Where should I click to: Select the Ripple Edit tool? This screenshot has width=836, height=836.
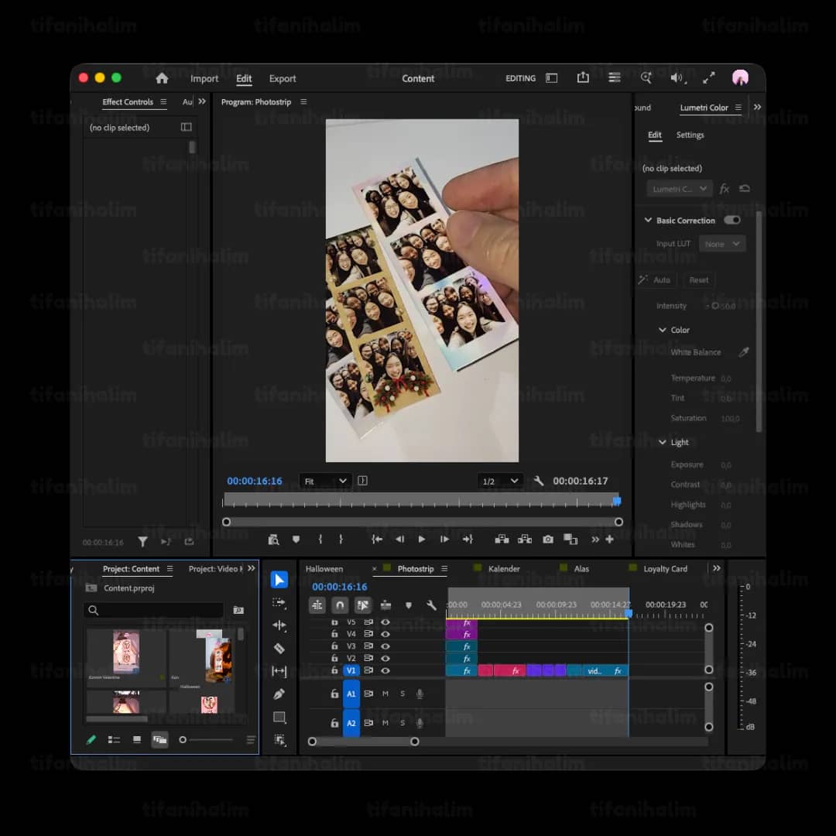tap(279, 625)
